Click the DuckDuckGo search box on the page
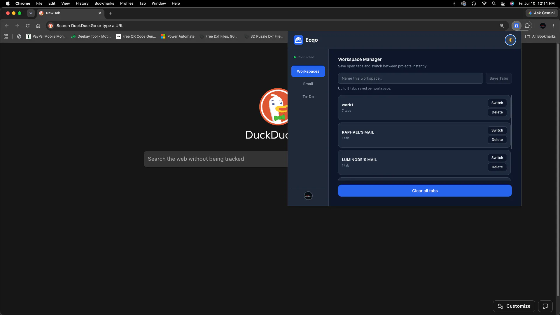Screen dimensions: 560x315 pos(216,159)
